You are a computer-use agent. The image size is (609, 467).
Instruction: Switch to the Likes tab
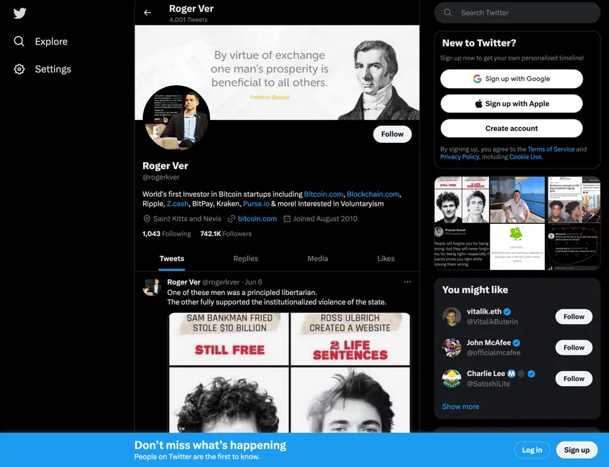tap(386, 259)
